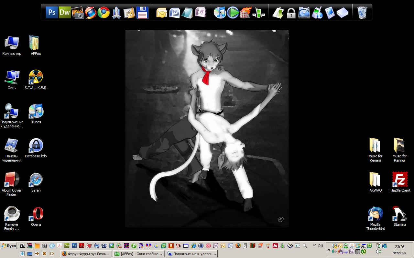
Task: Click the 7z icon in Quick Launch
Action: 22,246
